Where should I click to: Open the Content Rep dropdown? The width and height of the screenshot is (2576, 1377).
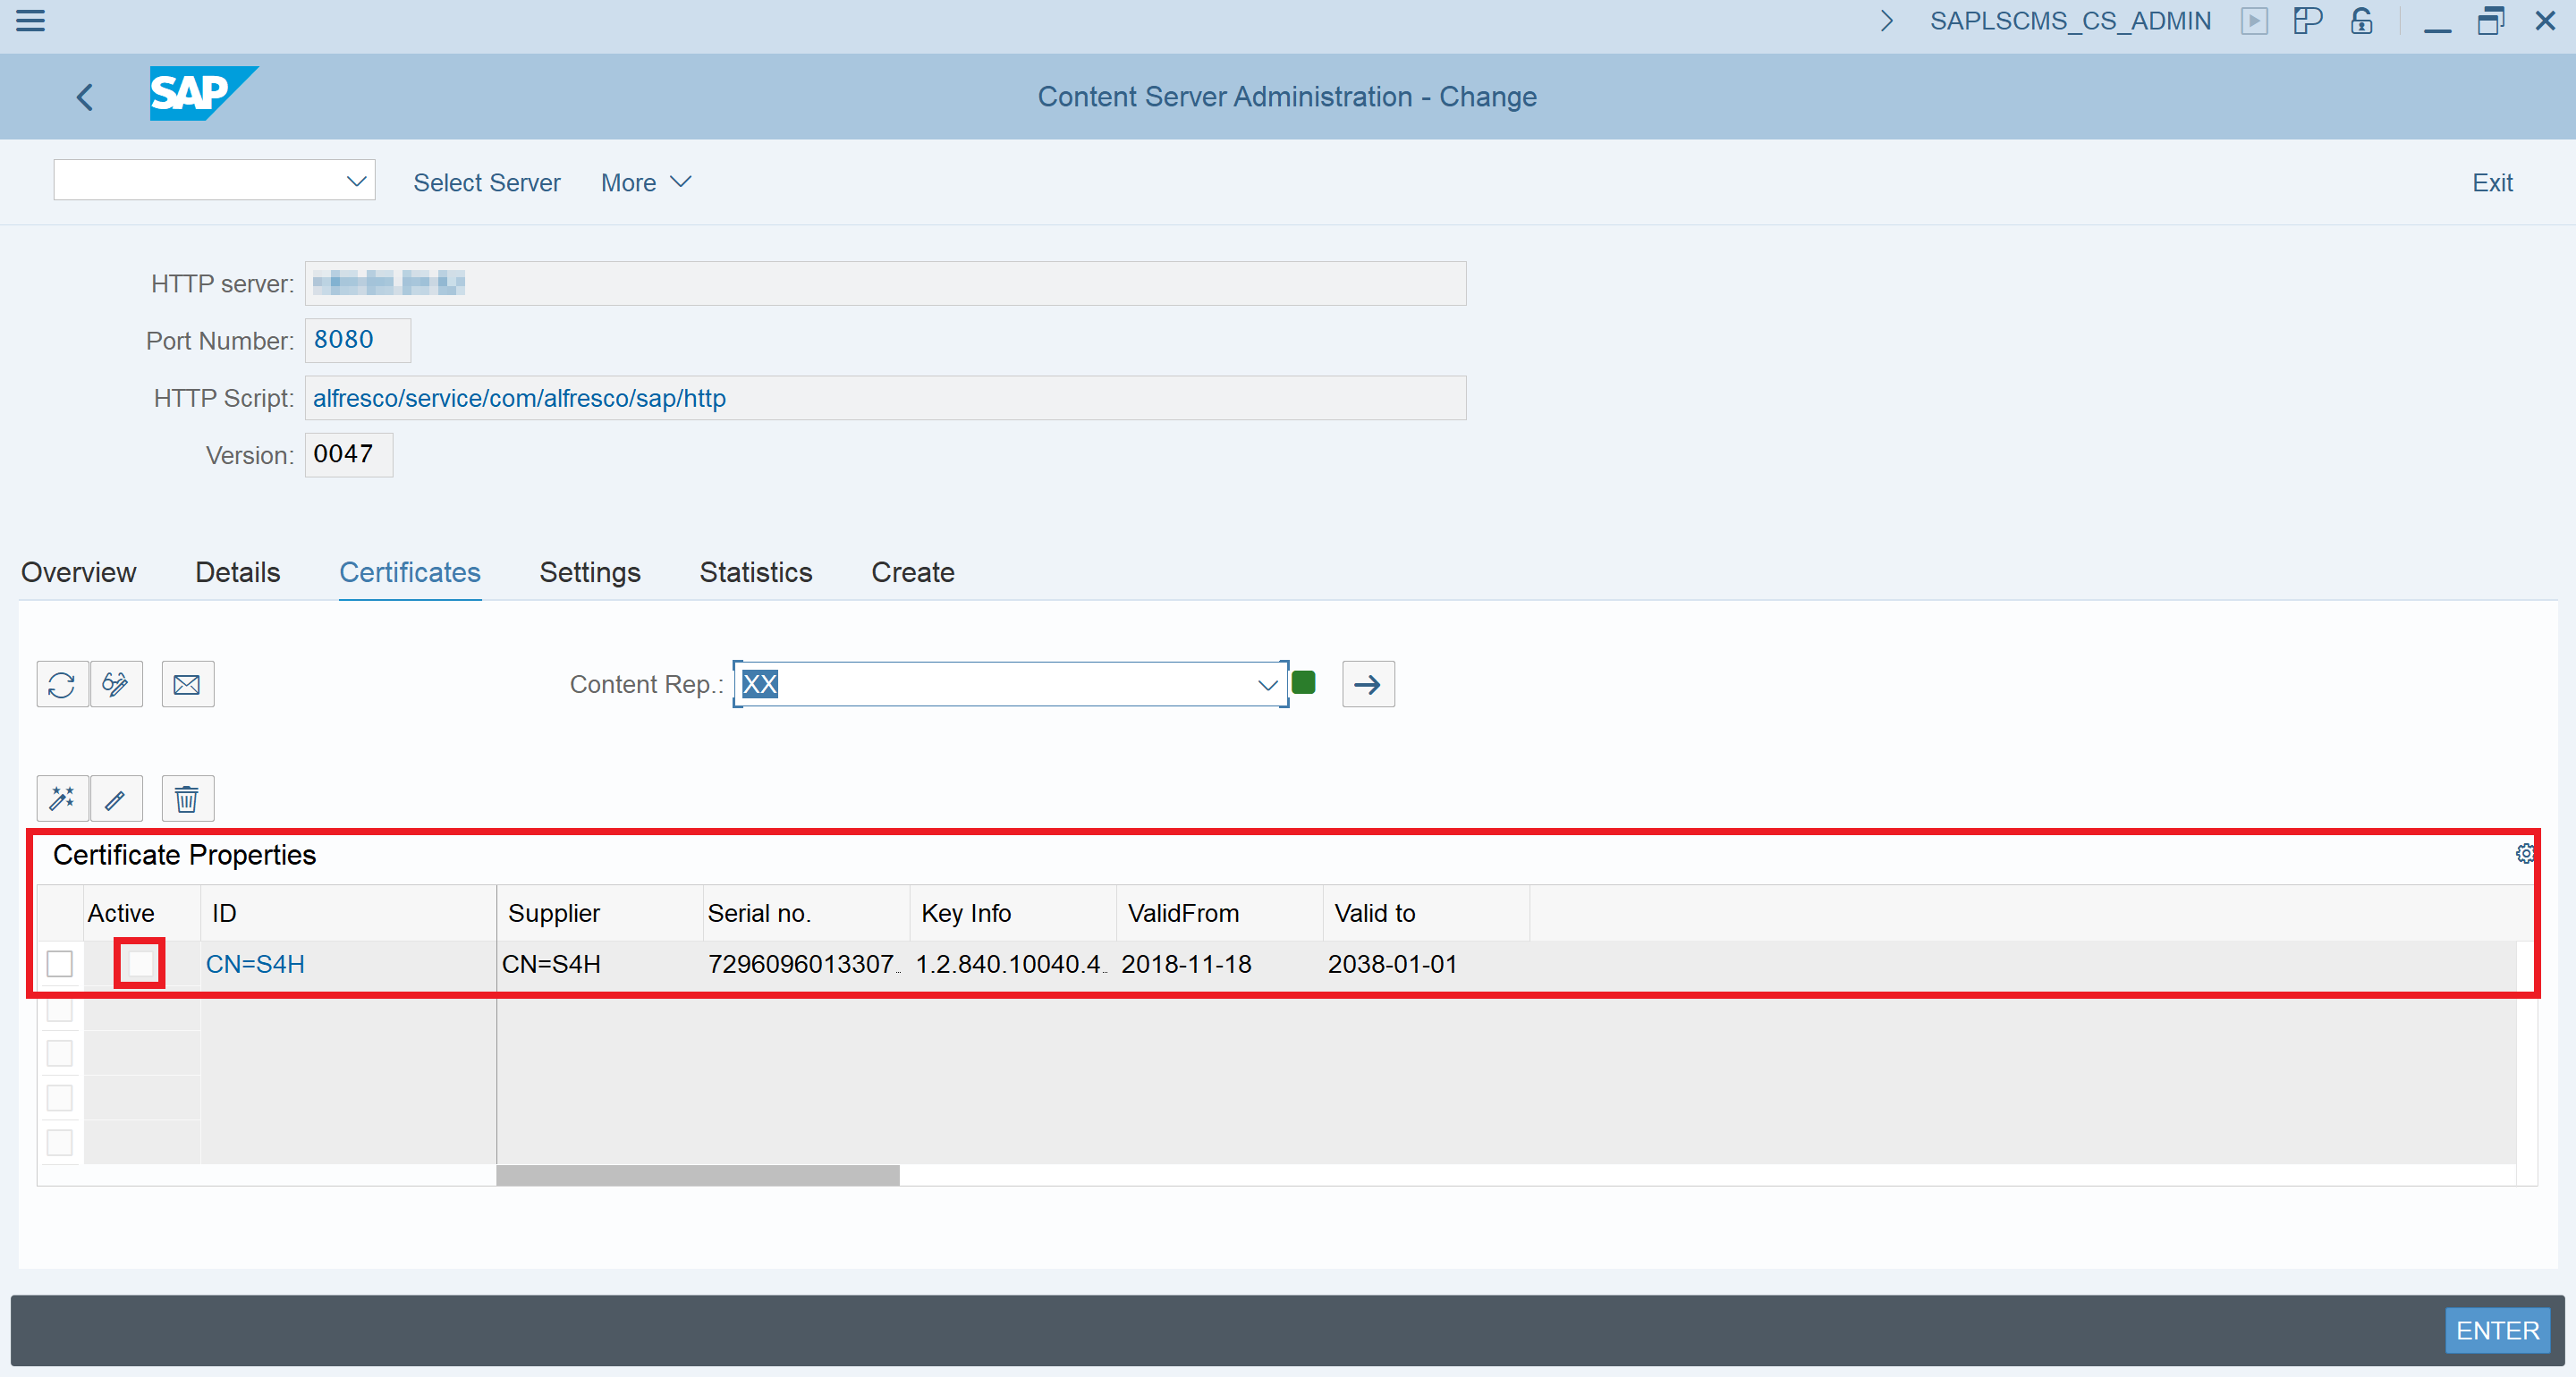click(1267, 684)
